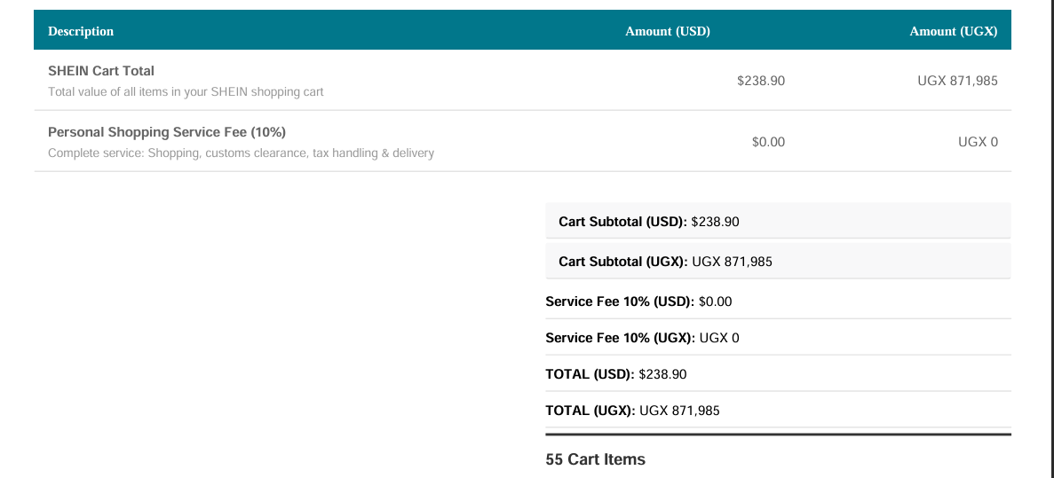Select the SHEIN Cart Total row title
The width and height of the screenshot is (1054, 478).
(x=101, y=70)
